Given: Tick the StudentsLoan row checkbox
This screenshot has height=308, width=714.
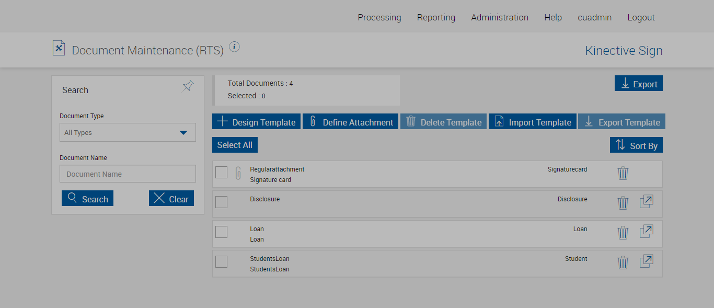Looking at the screenshot, I should [222, 261].
